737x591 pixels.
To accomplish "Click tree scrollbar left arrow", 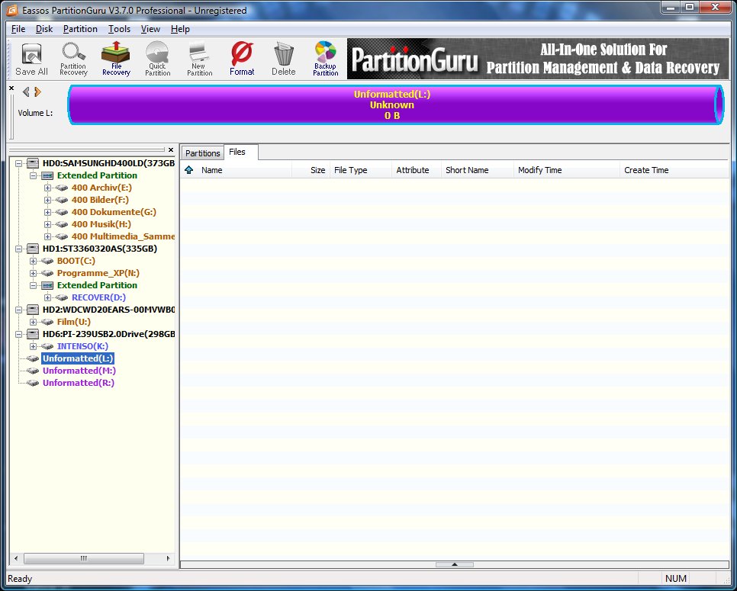I will click(x=17, y=558).
